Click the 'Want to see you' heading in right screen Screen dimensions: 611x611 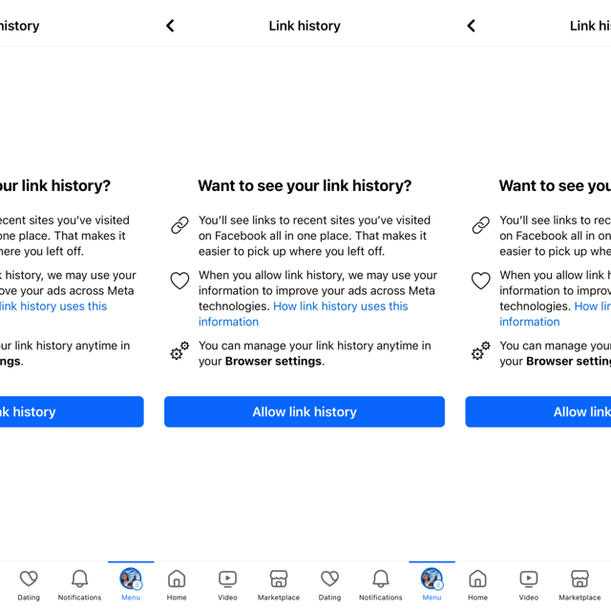pos(555,185)
